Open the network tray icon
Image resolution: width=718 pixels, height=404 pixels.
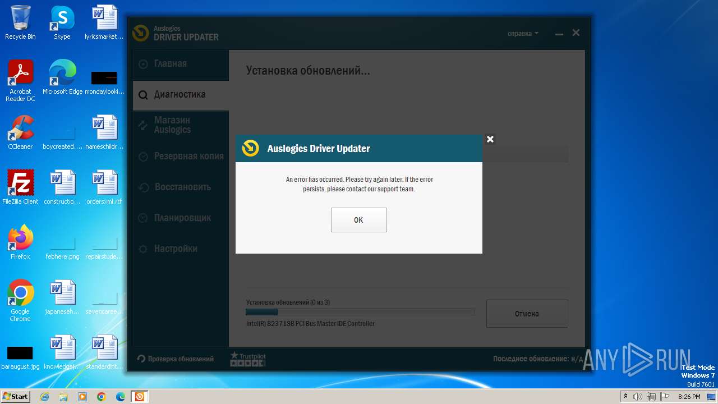(x=651, y=397)
